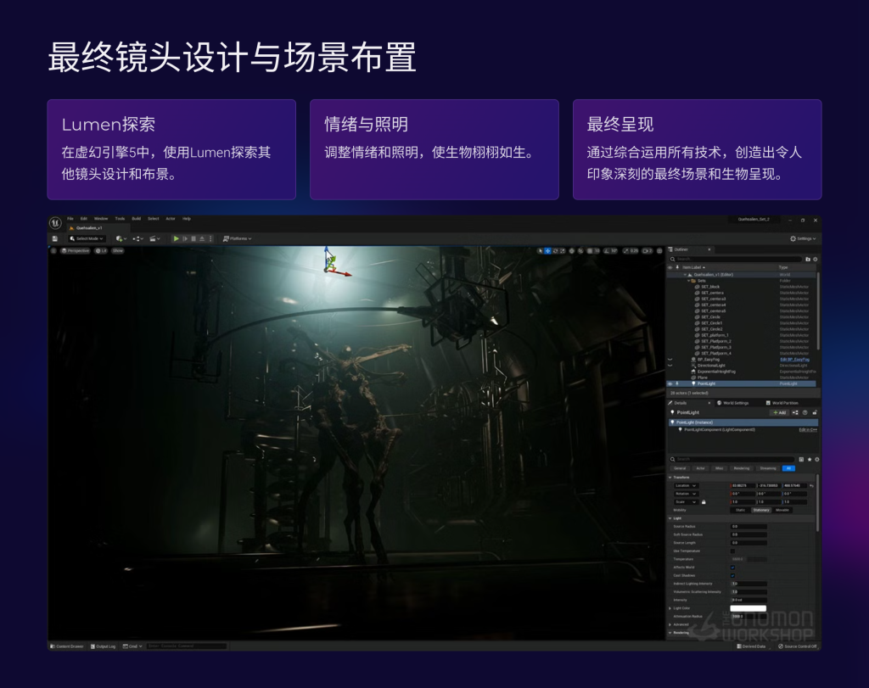
Task: Open the Select Mode dropdown
Action: coord(87,238)
